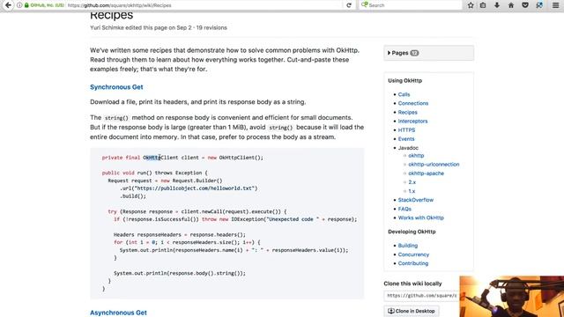This screenshot has height=317, width=564.
Task: Open the Synchronous Get heading link
Action: pos(116,87)
